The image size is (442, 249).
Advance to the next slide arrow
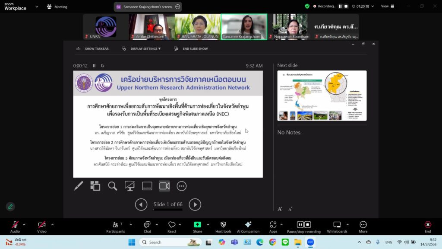point(195,204)
